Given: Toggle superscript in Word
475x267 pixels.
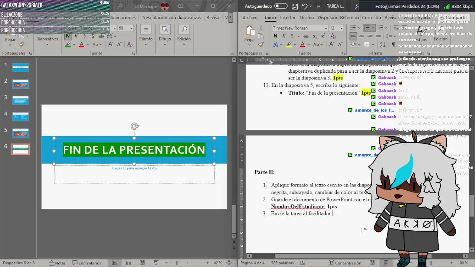Looking at the screenshot, I should [x=323, y=36].
